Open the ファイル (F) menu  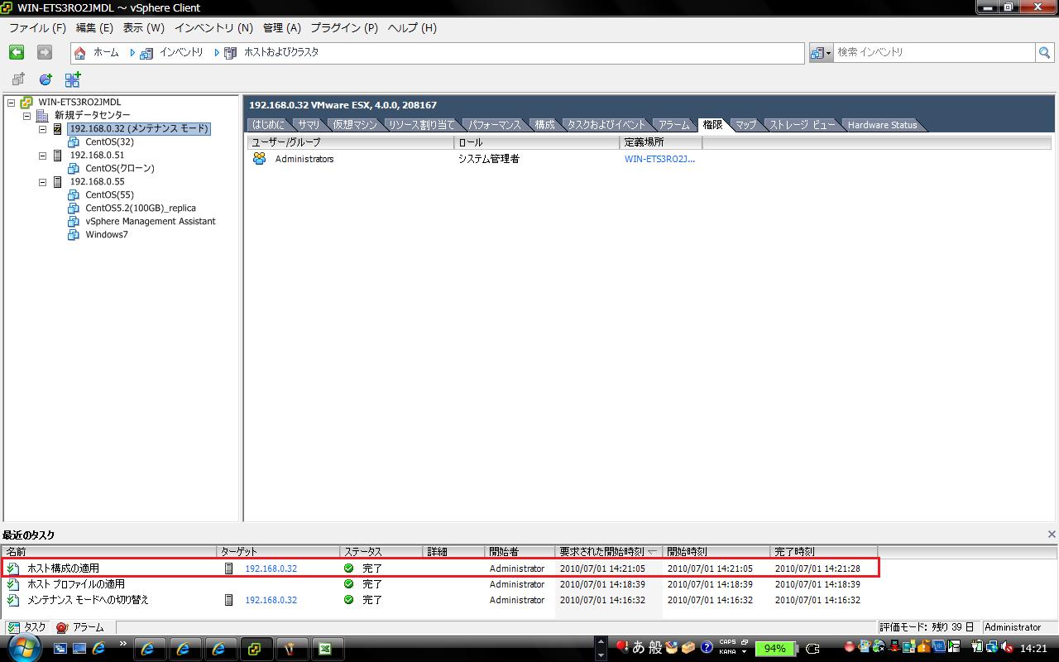click(x=37, y=27)
